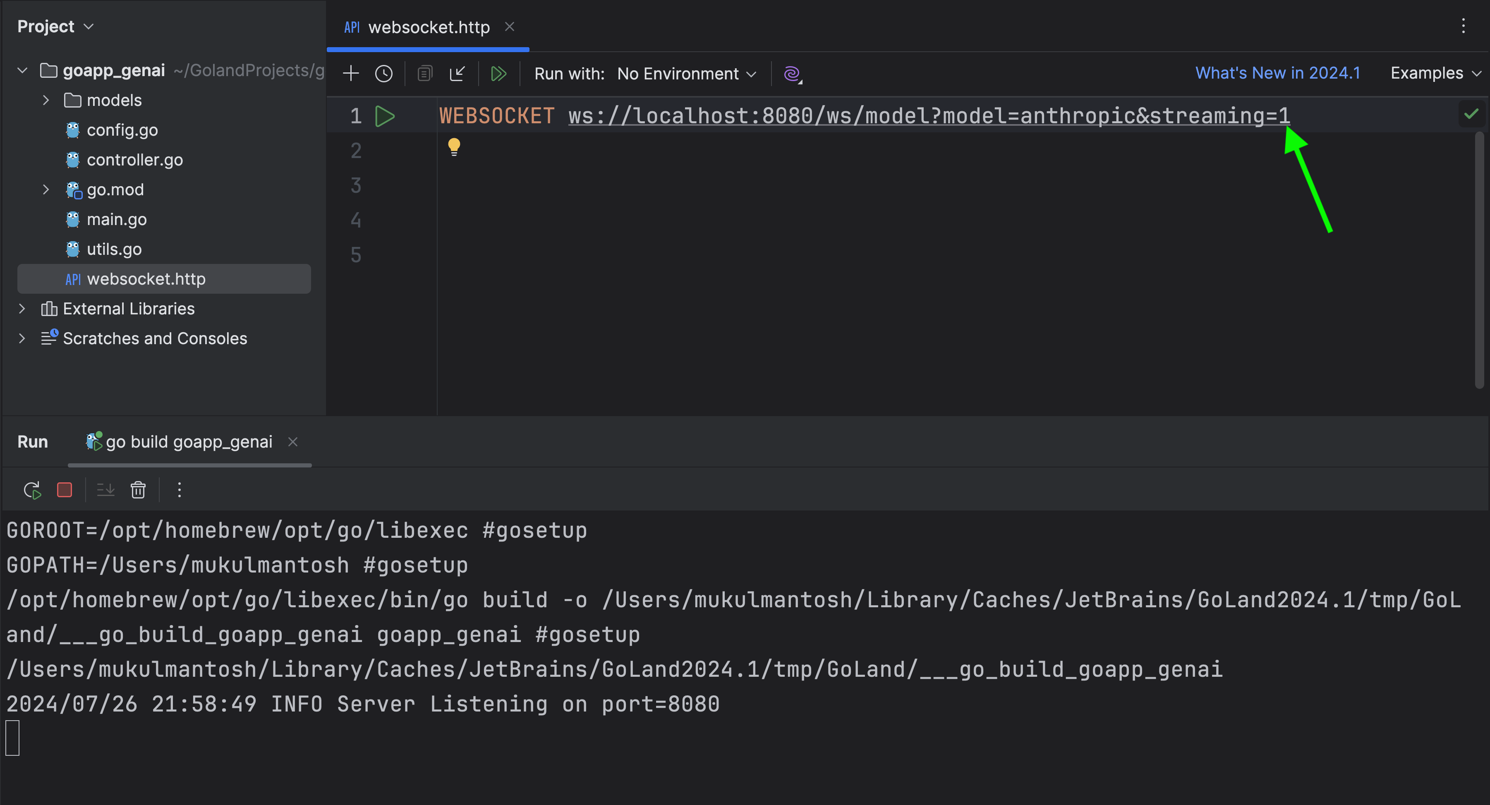Click What's New in 2024.1 link
Viewport: 1490px width, 805px height.
tap(1278, 72)
